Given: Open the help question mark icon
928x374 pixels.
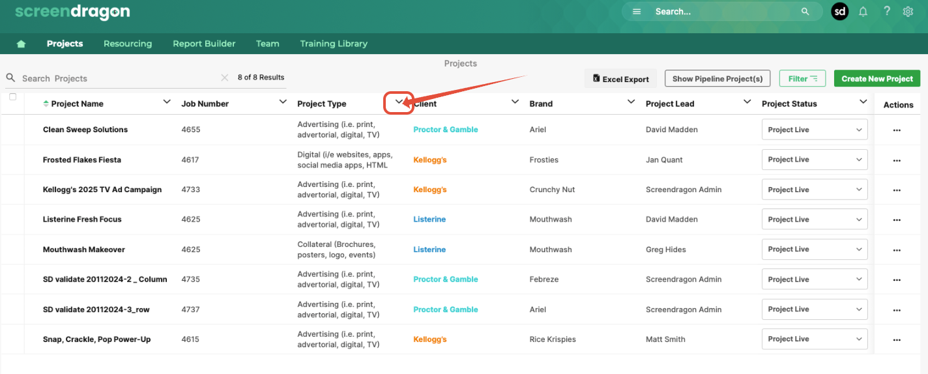Looking at the screenshot, I should coord(887,11).
